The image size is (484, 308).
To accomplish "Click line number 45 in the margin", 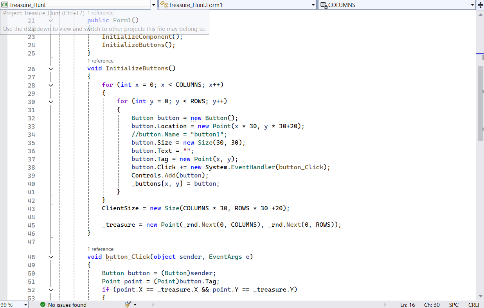I will [31, 225].
